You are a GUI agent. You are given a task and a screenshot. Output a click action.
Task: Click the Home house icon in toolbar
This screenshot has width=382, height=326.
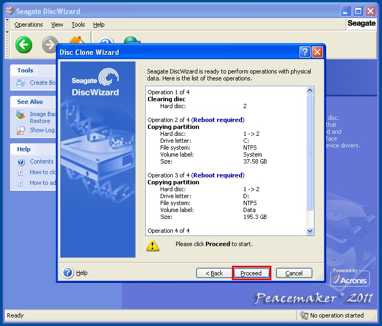tap(77, 40)
